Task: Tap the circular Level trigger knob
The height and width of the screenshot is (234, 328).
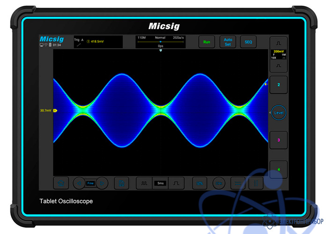Action: click(x=279, y=113)
